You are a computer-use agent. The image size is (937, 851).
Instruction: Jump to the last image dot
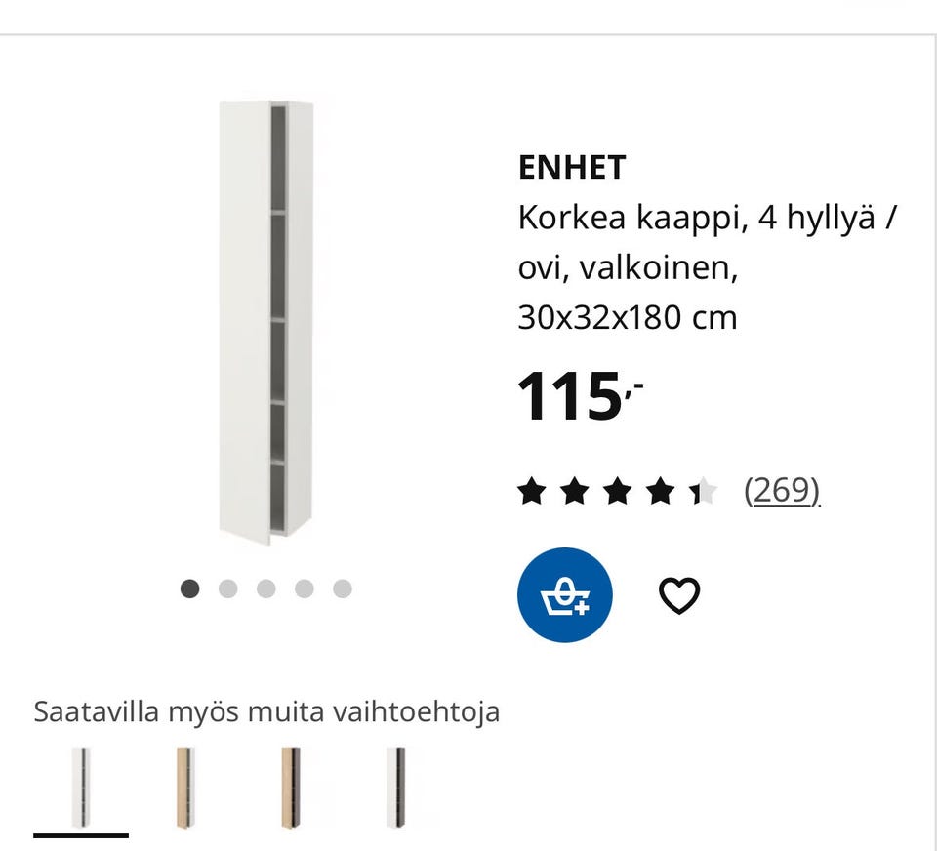[340, 588]
